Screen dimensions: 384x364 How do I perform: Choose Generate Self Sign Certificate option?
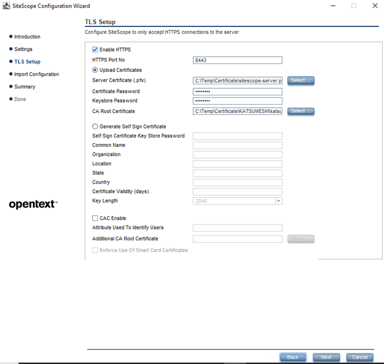pos(95,127)
